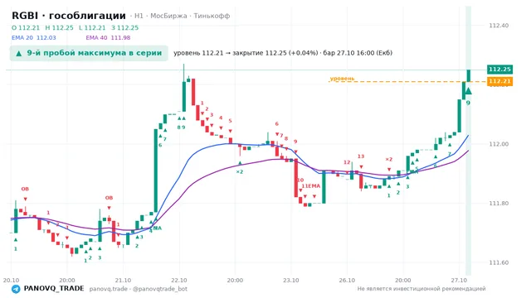Click the 23.10 date axis label
Image resolution: width=531 pixels, height=298 pixels.
click(291, 280)
